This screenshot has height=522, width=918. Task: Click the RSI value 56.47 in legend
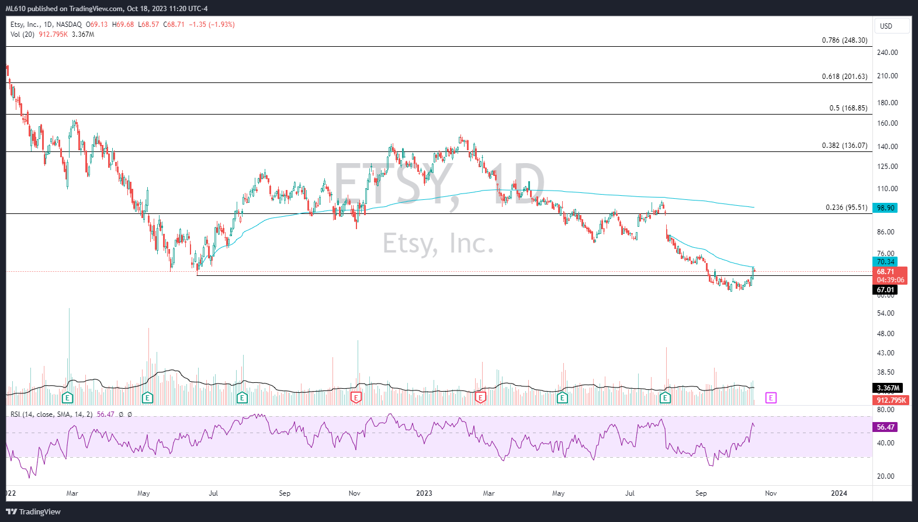pyautogui.click(x=105, y=414)
